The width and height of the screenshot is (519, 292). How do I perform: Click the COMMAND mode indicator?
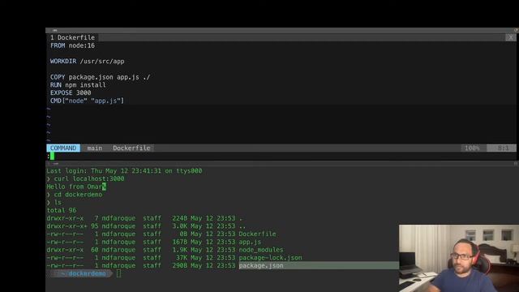63,148
